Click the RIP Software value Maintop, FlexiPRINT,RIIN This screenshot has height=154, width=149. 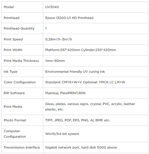(x=65, y=93)
